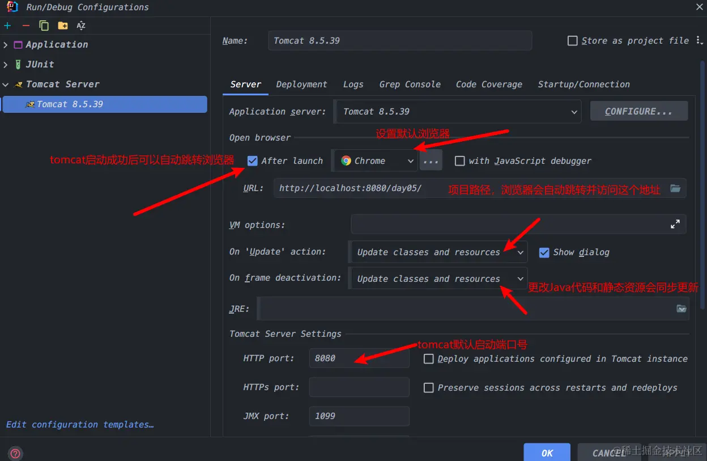
Task: Switch to the Code Coverage tab
Action: 489,84
